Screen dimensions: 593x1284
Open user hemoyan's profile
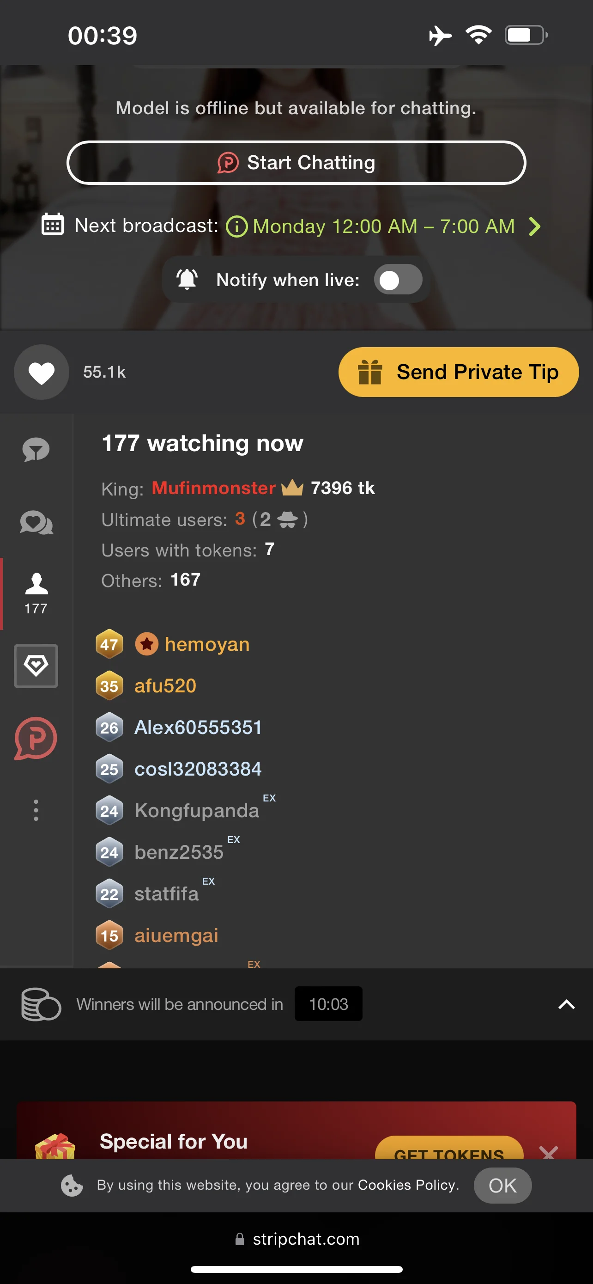pyautogui.click(x=206, y=644)
